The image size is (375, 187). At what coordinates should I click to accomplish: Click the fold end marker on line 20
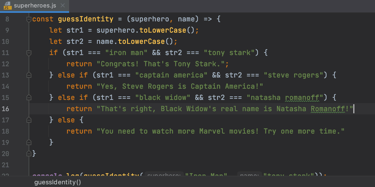29,154
